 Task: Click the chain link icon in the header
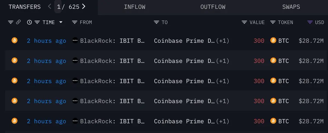pyautogui.click(x=18, y=22)
